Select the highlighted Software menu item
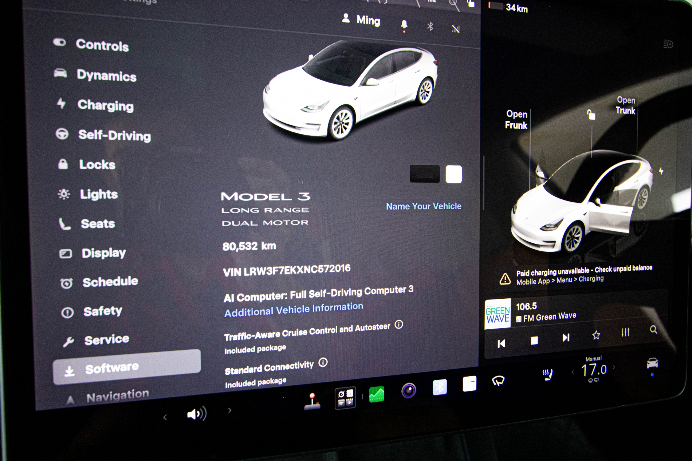 127,367
